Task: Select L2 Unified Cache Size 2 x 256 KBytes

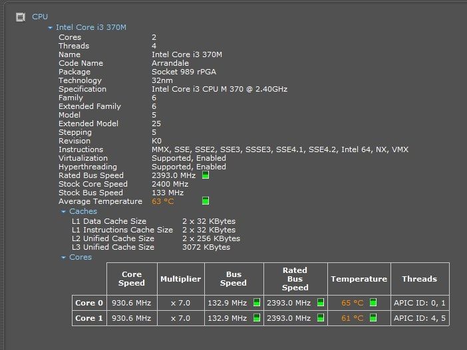Action: 211,238
